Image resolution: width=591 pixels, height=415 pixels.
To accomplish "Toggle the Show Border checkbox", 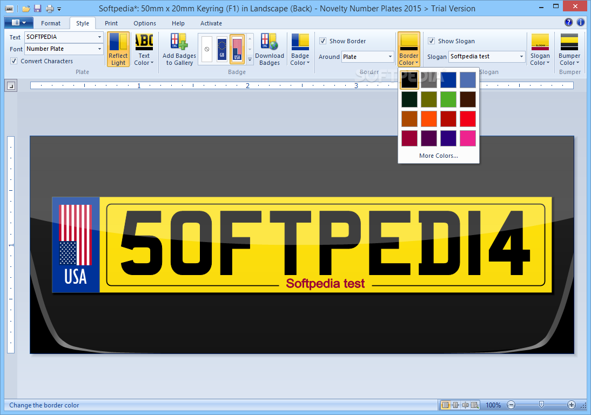I will 323,41.
